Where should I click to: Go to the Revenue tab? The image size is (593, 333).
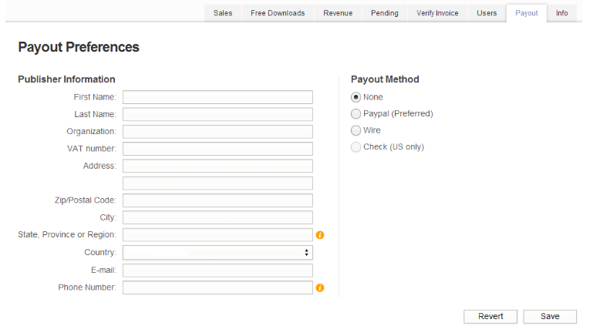(338, 13)
